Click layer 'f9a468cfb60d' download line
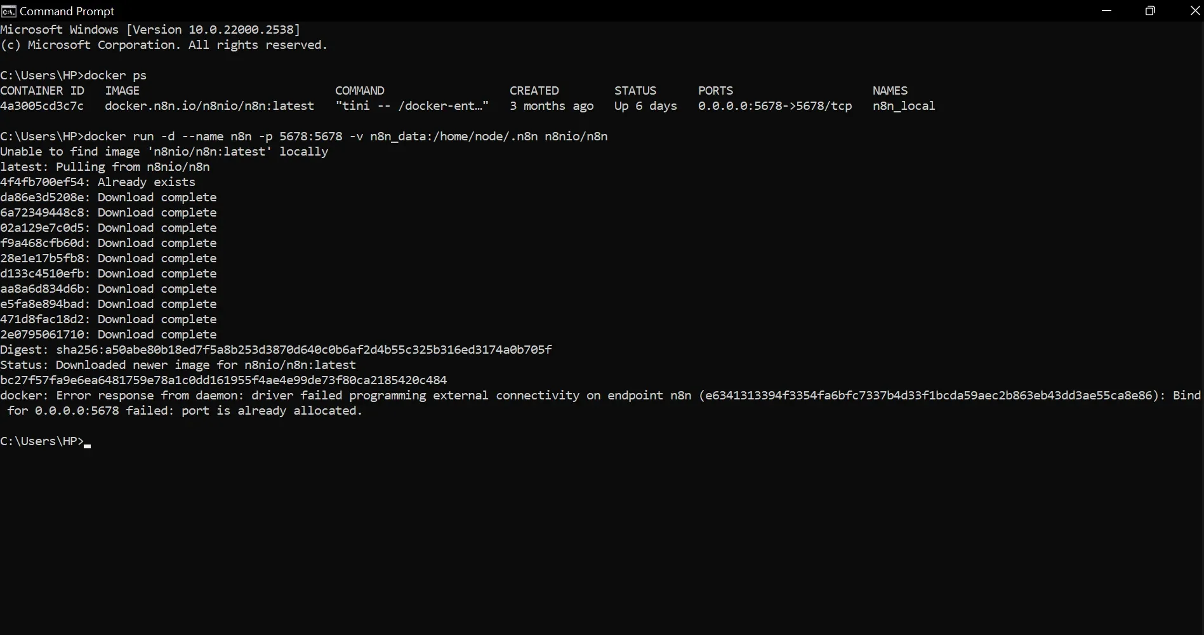1204x635 pixels. point(109,243)
